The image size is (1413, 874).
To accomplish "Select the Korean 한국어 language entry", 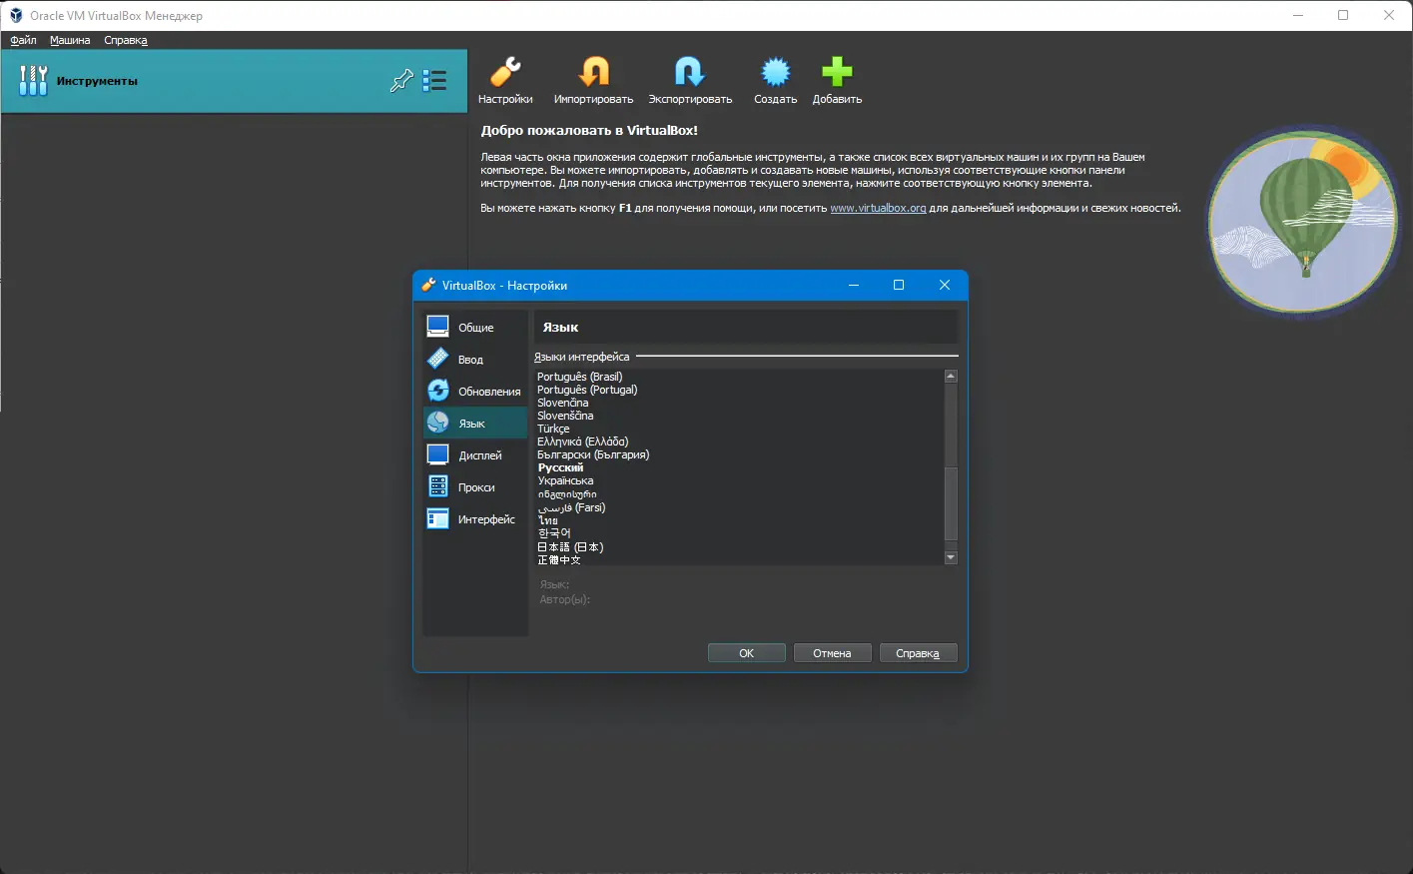I will tap(554, 533).
